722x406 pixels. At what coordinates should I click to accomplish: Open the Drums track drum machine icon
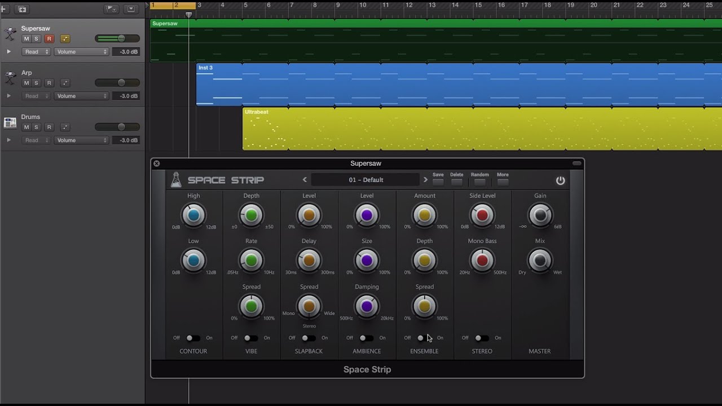[10, 122]
